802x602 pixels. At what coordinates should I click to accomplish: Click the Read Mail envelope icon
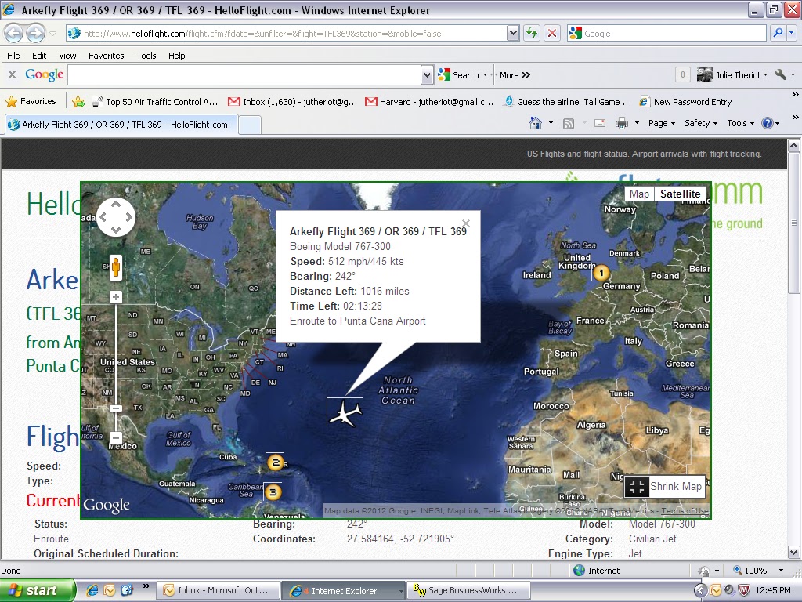coord(600,123)
